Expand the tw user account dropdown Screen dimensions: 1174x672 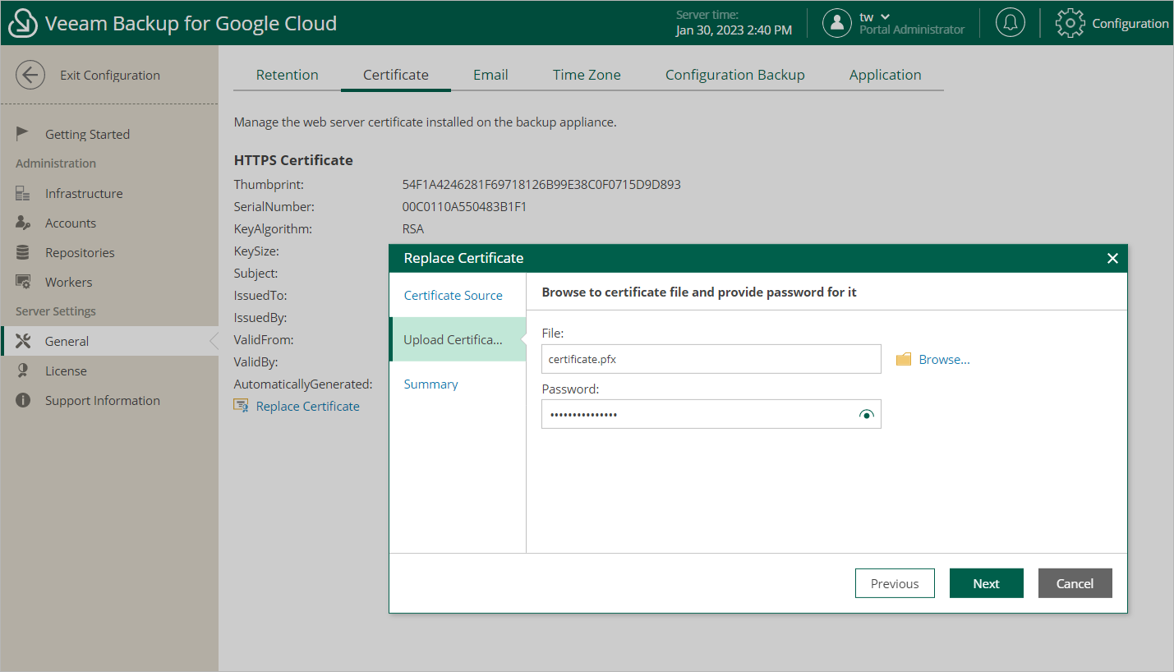point(885,17)
